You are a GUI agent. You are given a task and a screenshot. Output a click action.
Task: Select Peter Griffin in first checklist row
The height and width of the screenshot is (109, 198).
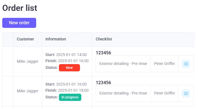click(x=164, y=64)
